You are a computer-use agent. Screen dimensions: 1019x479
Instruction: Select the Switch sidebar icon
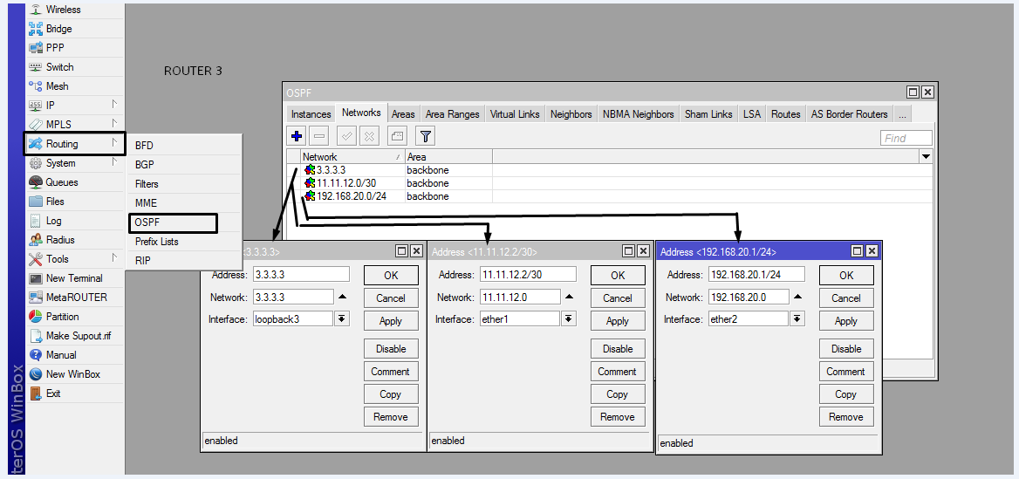pos(35,67)
